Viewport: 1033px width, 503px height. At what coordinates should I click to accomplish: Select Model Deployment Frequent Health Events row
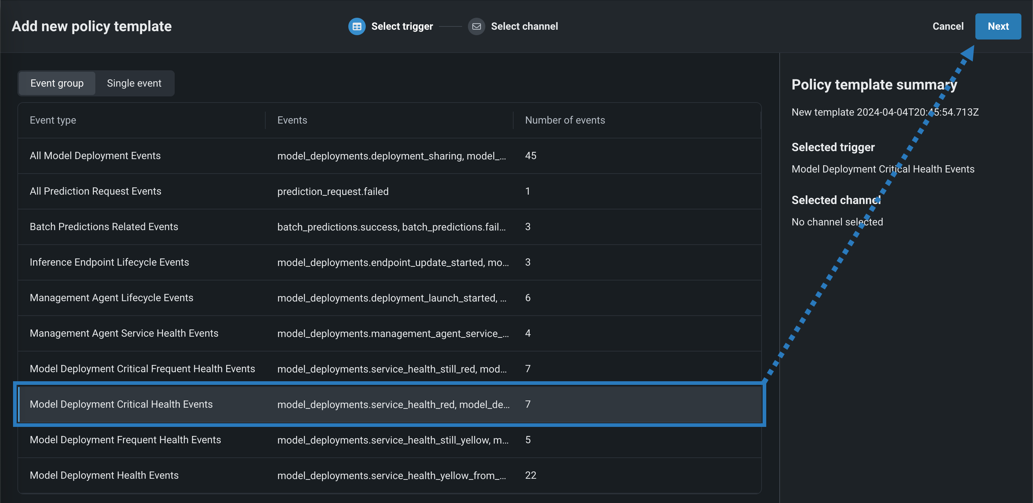(125, 440)
